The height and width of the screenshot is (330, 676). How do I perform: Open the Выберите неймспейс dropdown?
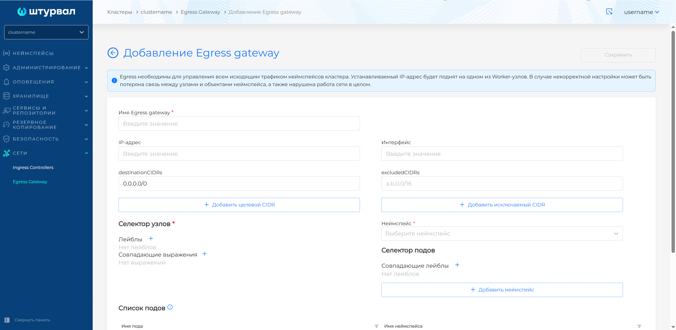(x=502, y=234)
